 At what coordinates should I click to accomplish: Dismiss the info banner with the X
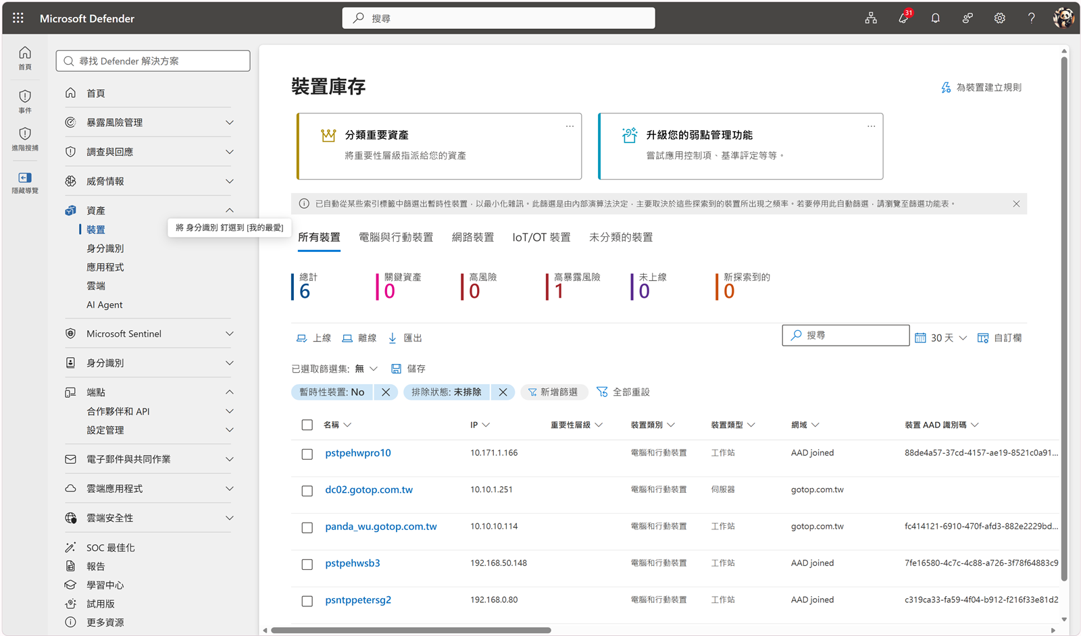pyautogui.click(x=1016, y=204)
